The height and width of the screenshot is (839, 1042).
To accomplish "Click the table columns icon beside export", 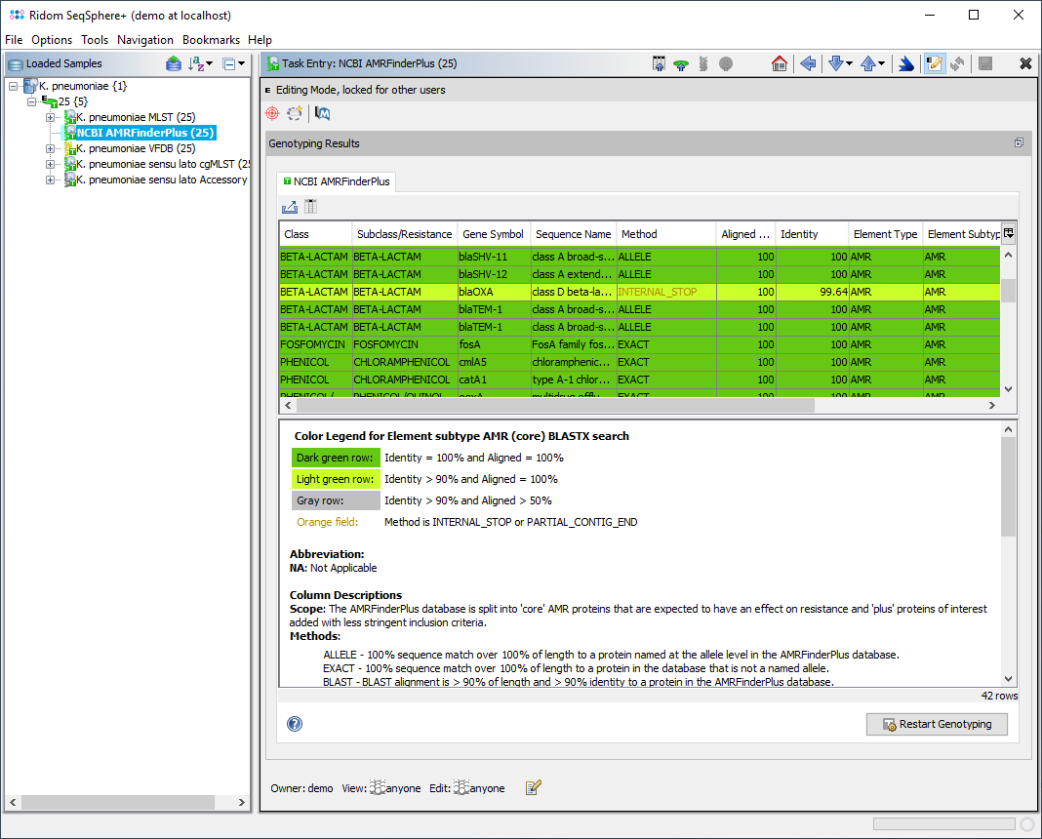I will (311, 207).
